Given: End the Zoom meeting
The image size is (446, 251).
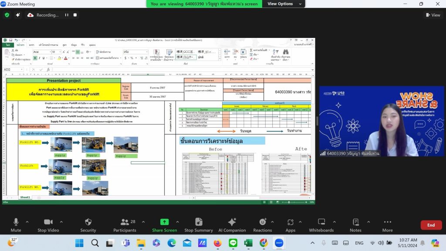Looking at the screenshot, I should pyautogui.click(x=431, y=225).
